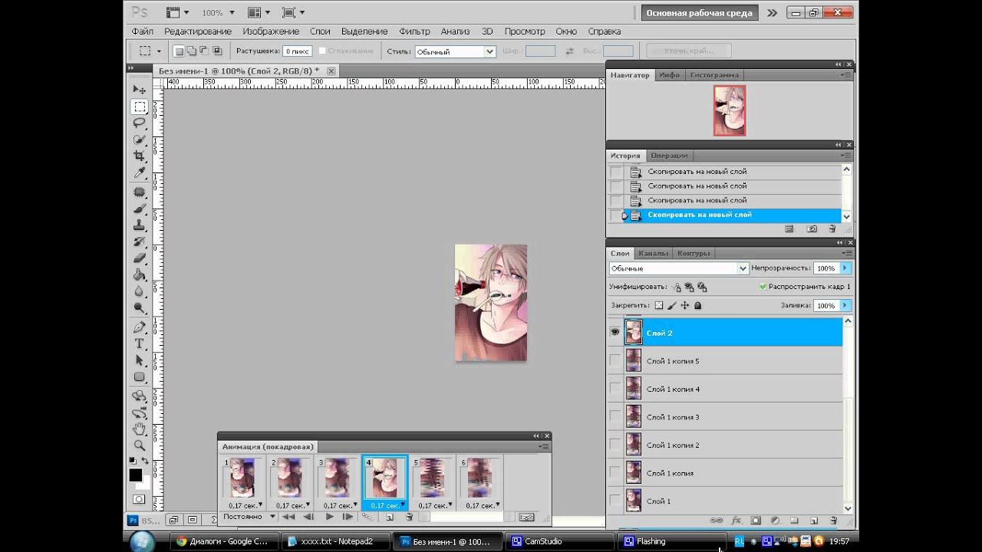
Task: Click the link layers icon
Action: [x=717, y=520]
